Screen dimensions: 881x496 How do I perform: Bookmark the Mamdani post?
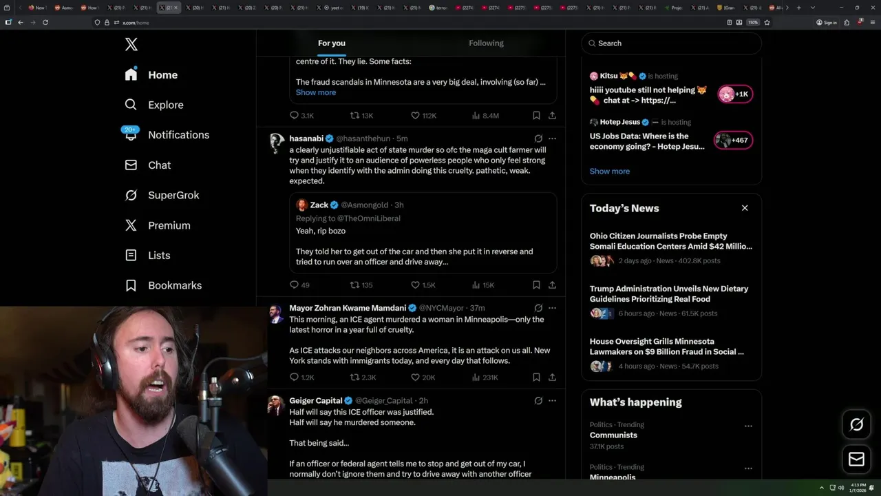(536, 378)
